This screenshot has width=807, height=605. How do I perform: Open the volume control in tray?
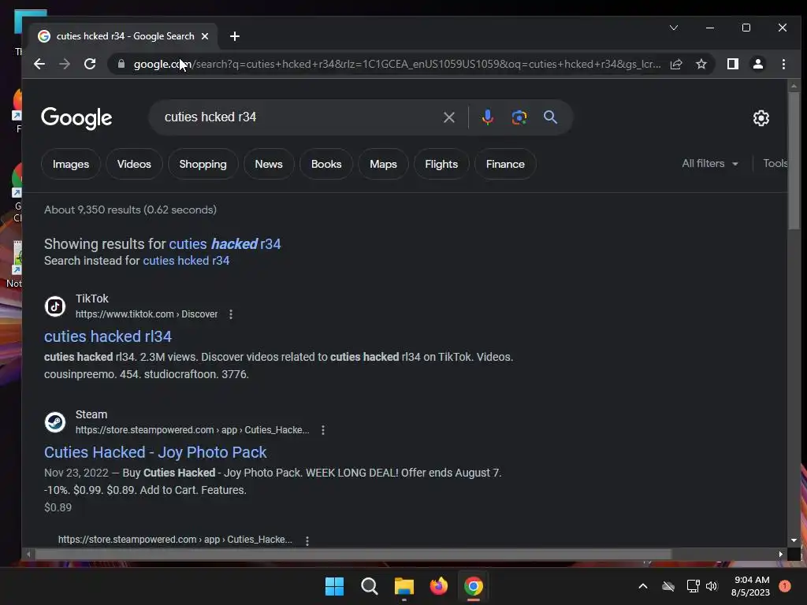pyautogui.click(x=712, y=586)
